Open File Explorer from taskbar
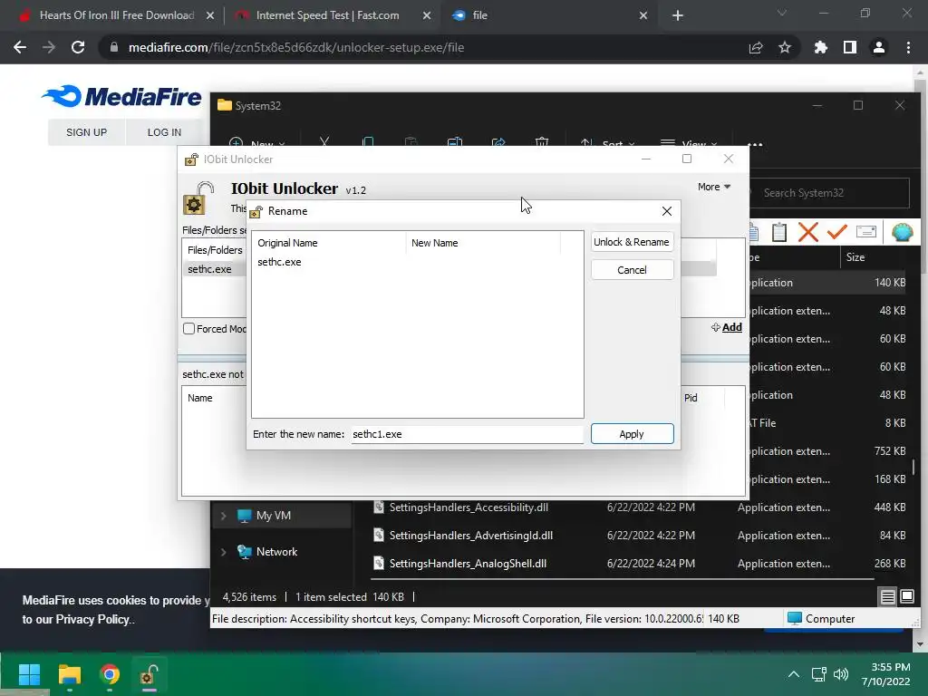This screenshot has width=928, height=696. [69, 674]
